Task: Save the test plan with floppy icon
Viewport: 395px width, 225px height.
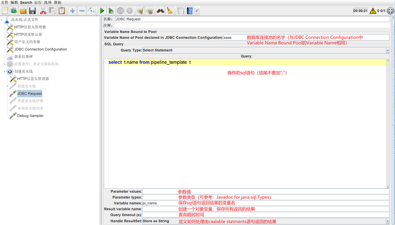Action: pyautogui.click(x=32, y=11)
